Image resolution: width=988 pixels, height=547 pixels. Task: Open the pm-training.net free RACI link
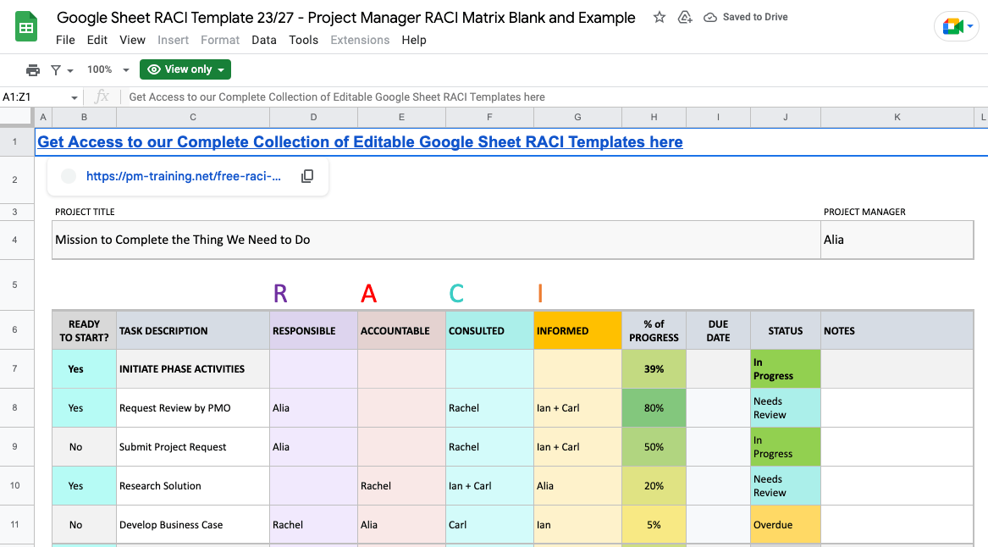[x=182, y=175]
